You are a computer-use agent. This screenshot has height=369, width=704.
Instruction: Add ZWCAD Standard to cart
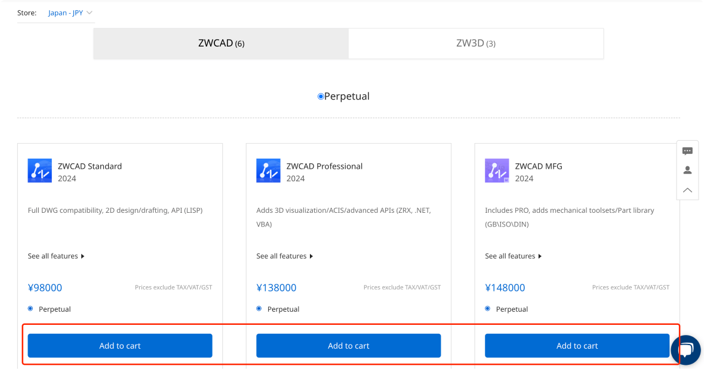119,345
